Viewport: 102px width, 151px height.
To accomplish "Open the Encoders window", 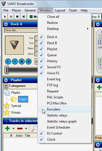I will coord(65,109).
